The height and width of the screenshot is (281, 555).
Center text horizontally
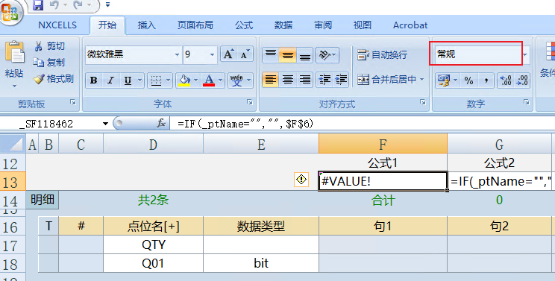[288, 80]
